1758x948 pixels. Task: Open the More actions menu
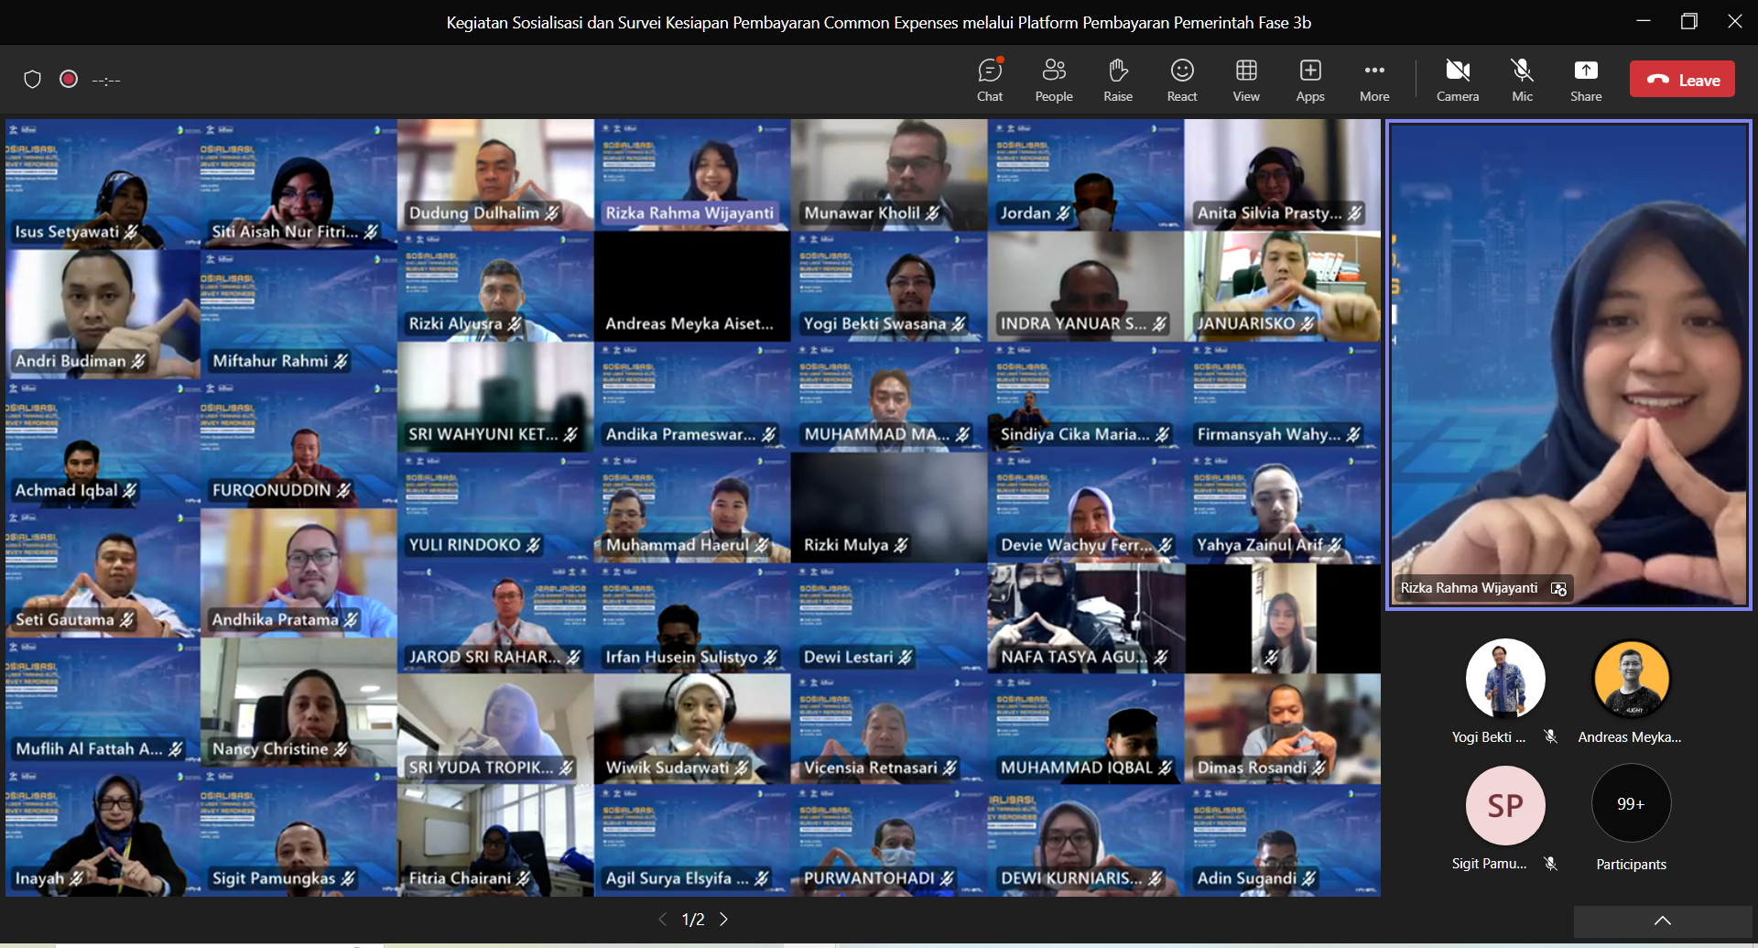(1374, 80)
